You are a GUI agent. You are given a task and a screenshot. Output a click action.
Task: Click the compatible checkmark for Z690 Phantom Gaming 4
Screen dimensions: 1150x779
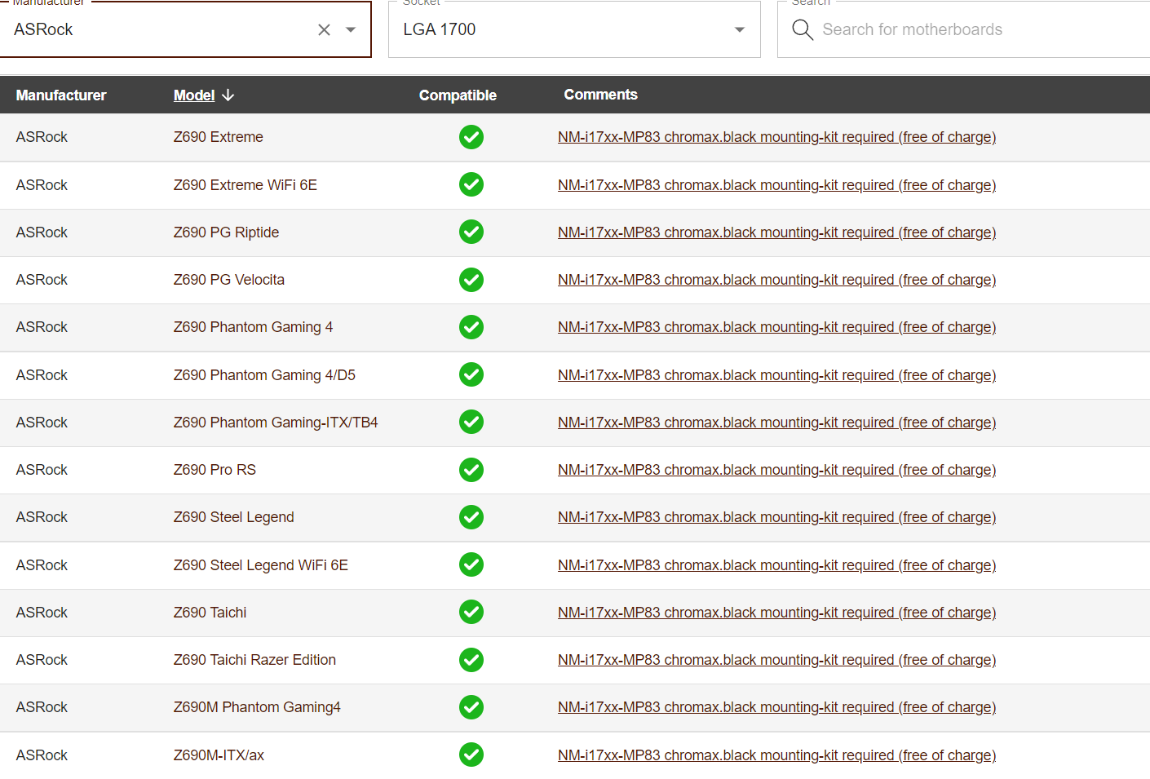471,327
